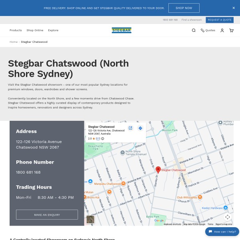Click REQUEST A QUOTE button
This screenshot has height=240, width=240.
[x=220, y=20]
